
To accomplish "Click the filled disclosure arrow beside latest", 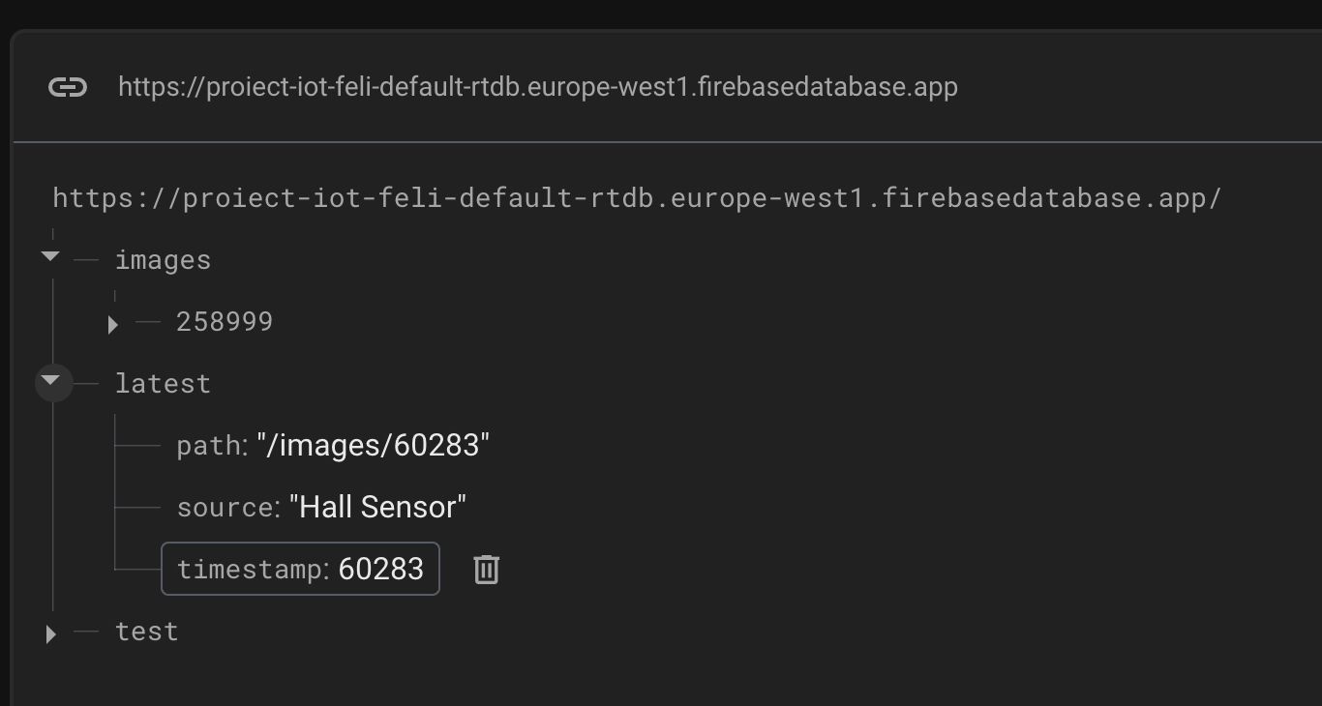I will click(x=51, y=382).
